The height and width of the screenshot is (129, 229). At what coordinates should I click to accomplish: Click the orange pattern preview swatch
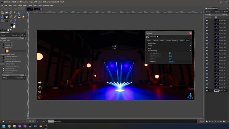[7, 51]
